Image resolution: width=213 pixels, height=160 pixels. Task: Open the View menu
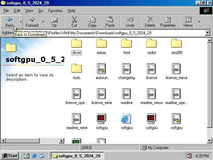point(29,11)
